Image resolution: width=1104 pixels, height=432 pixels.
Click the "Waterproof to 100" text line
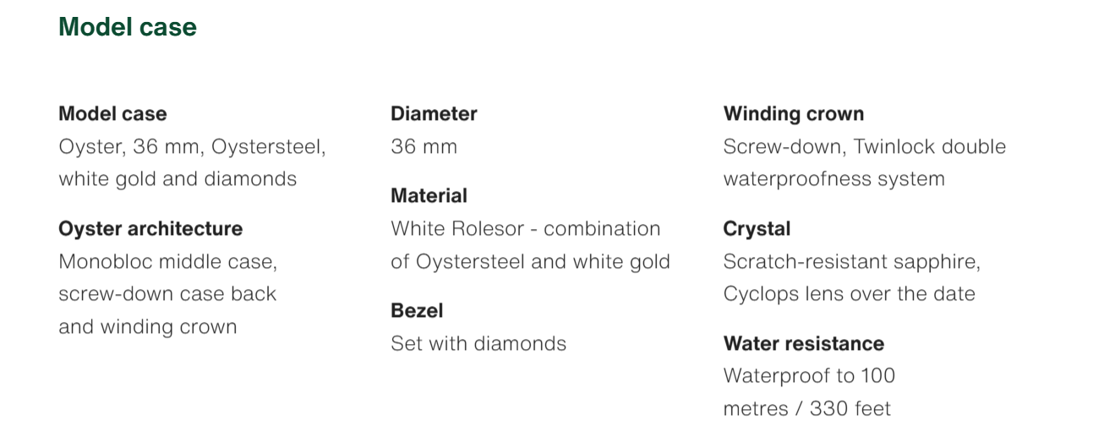click(809, 376)
